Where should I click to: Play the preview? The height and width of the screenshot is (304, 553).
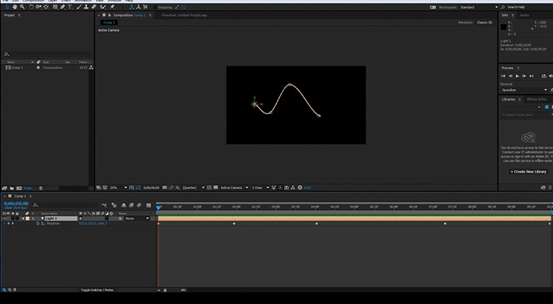click(518, 76)
